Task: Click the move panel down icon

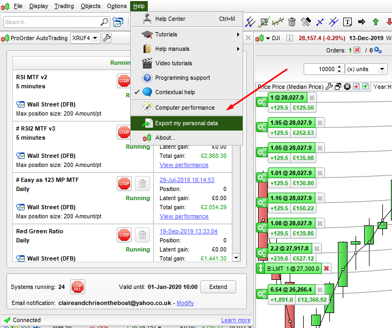Action: point(356,87)
